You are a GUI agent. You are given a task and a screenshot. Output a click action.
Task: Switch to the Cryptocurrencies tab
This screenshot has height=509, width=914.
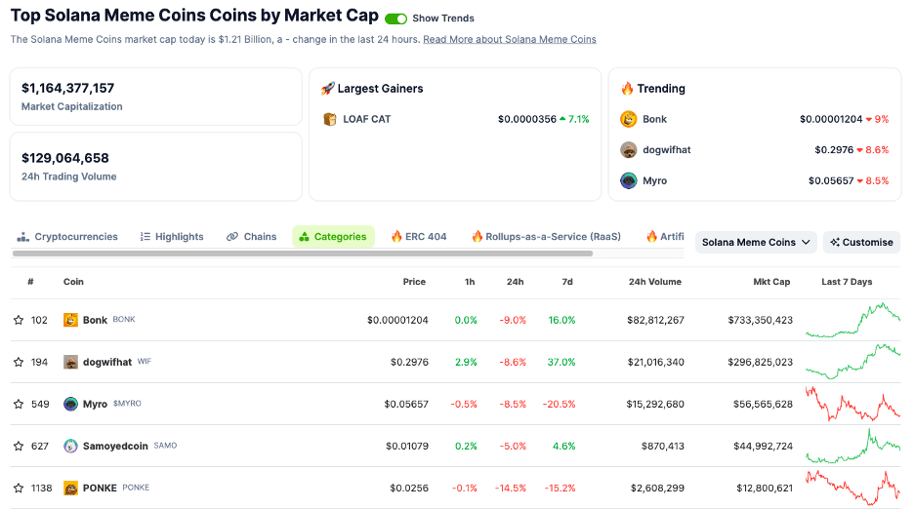[x=67, y=237]
